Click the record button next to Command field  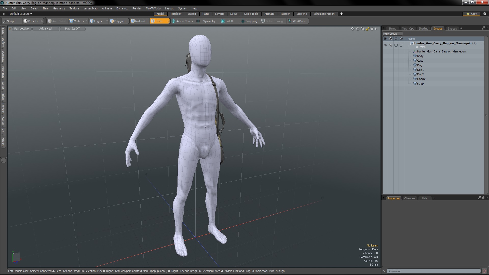(x=484, y=271)
